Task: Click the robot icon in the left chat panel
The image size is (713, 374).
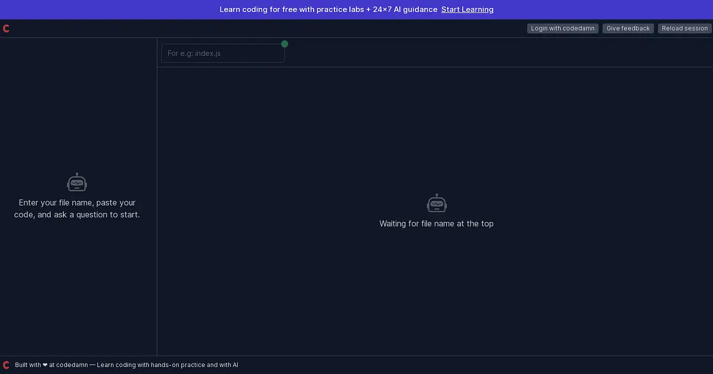Action: point(77,182)
